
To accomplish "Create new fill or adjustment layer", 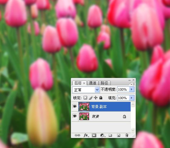I will pos(102,135).
